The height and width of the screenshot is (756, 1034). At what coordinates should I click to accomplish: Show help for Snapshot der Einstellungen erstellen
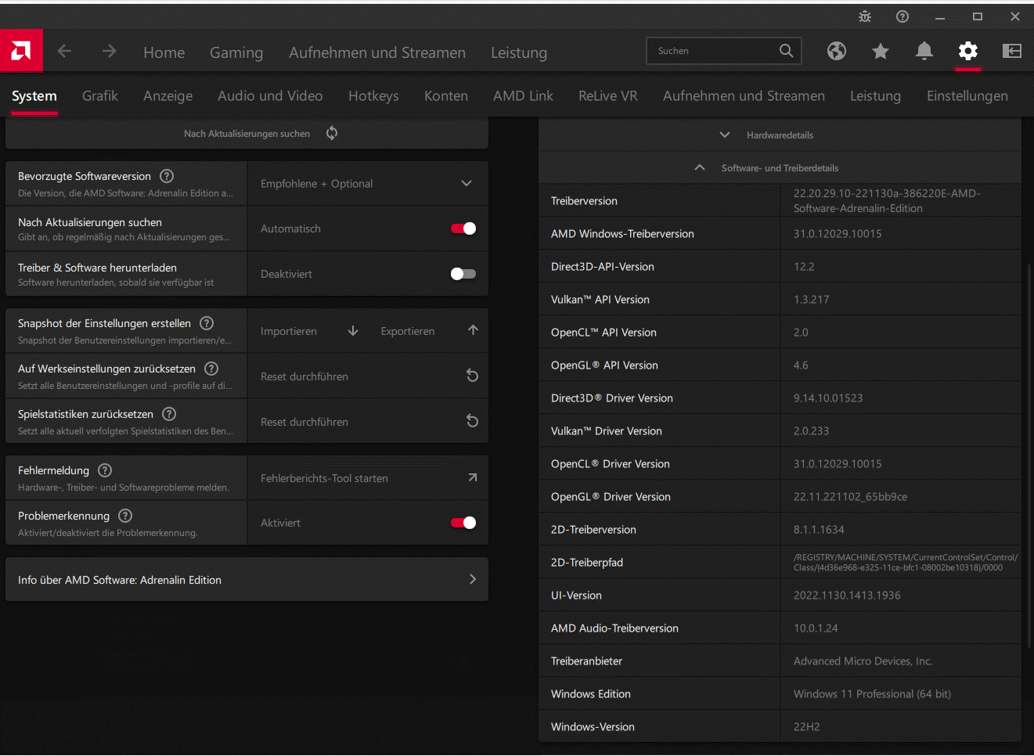[x=207, y=323]
